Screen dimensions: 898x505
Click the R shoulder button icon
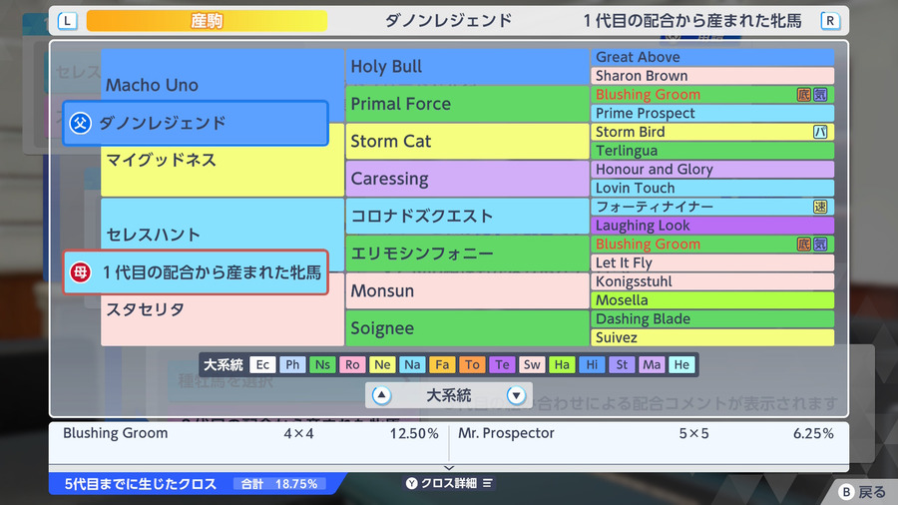[830, 21]
